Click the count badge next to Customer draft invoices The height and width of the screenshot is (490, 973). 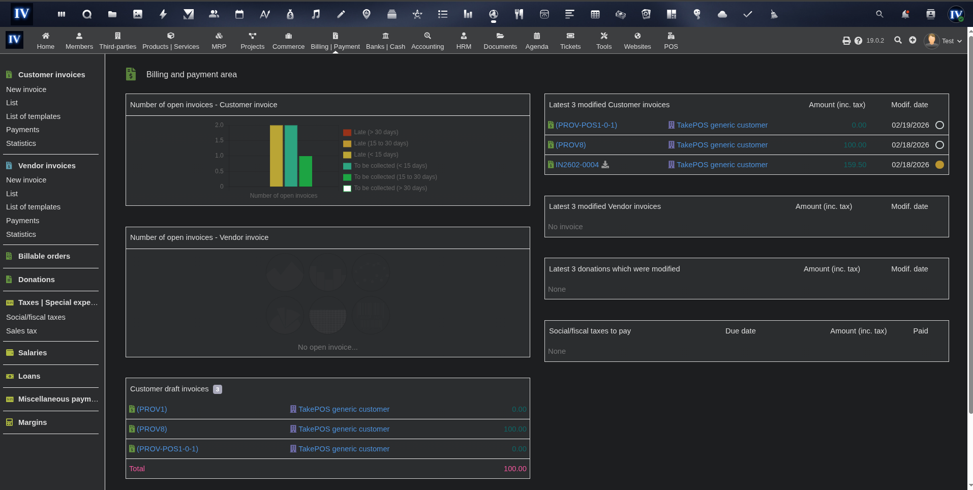click(218, 389)
